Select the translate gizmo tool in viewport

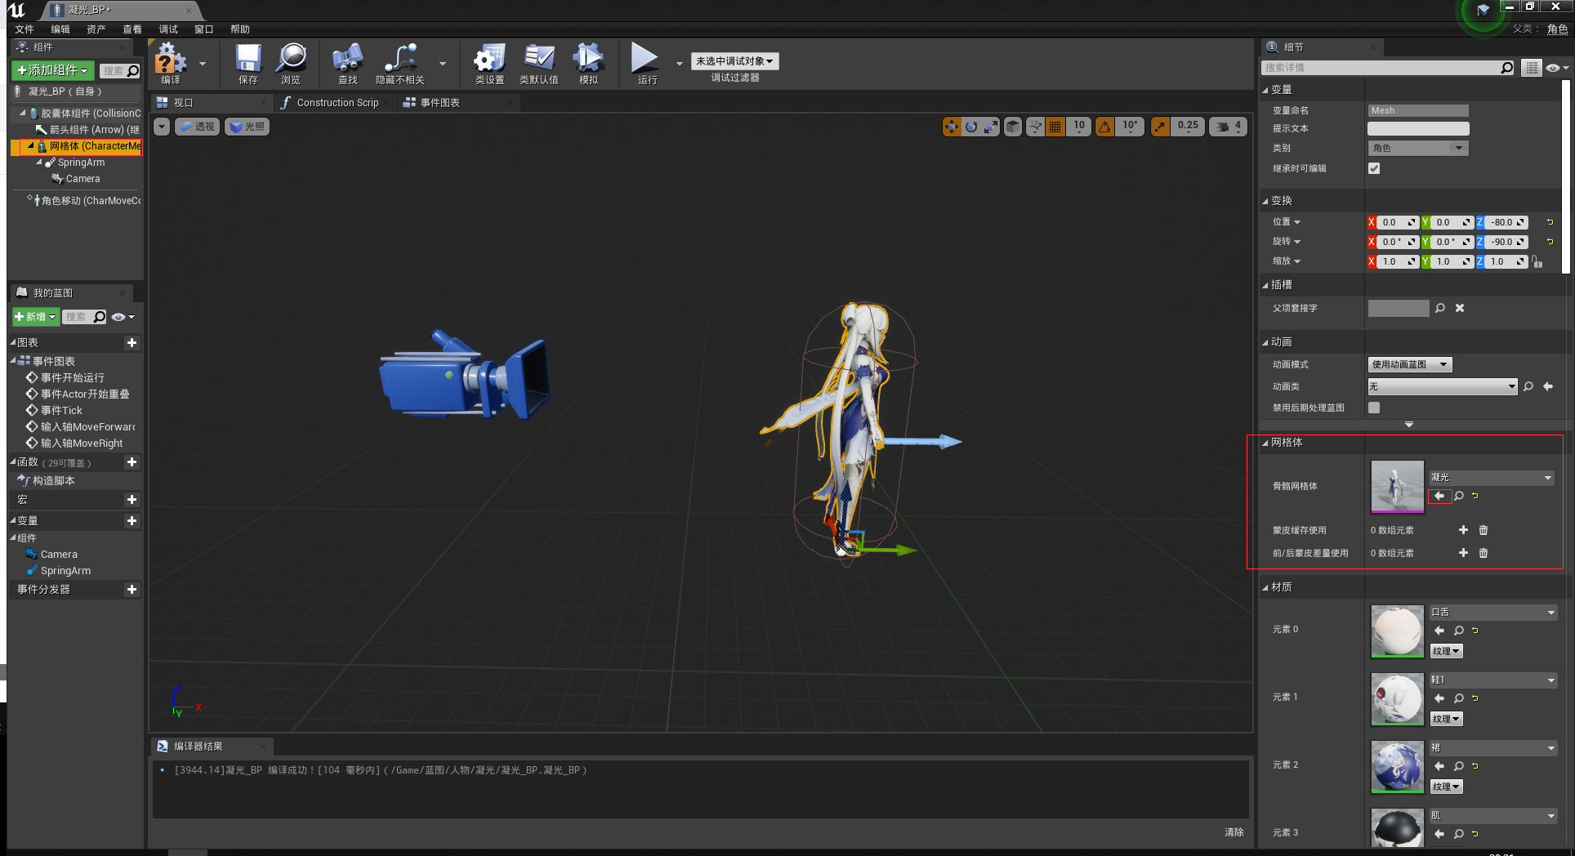tap(951, 127)
